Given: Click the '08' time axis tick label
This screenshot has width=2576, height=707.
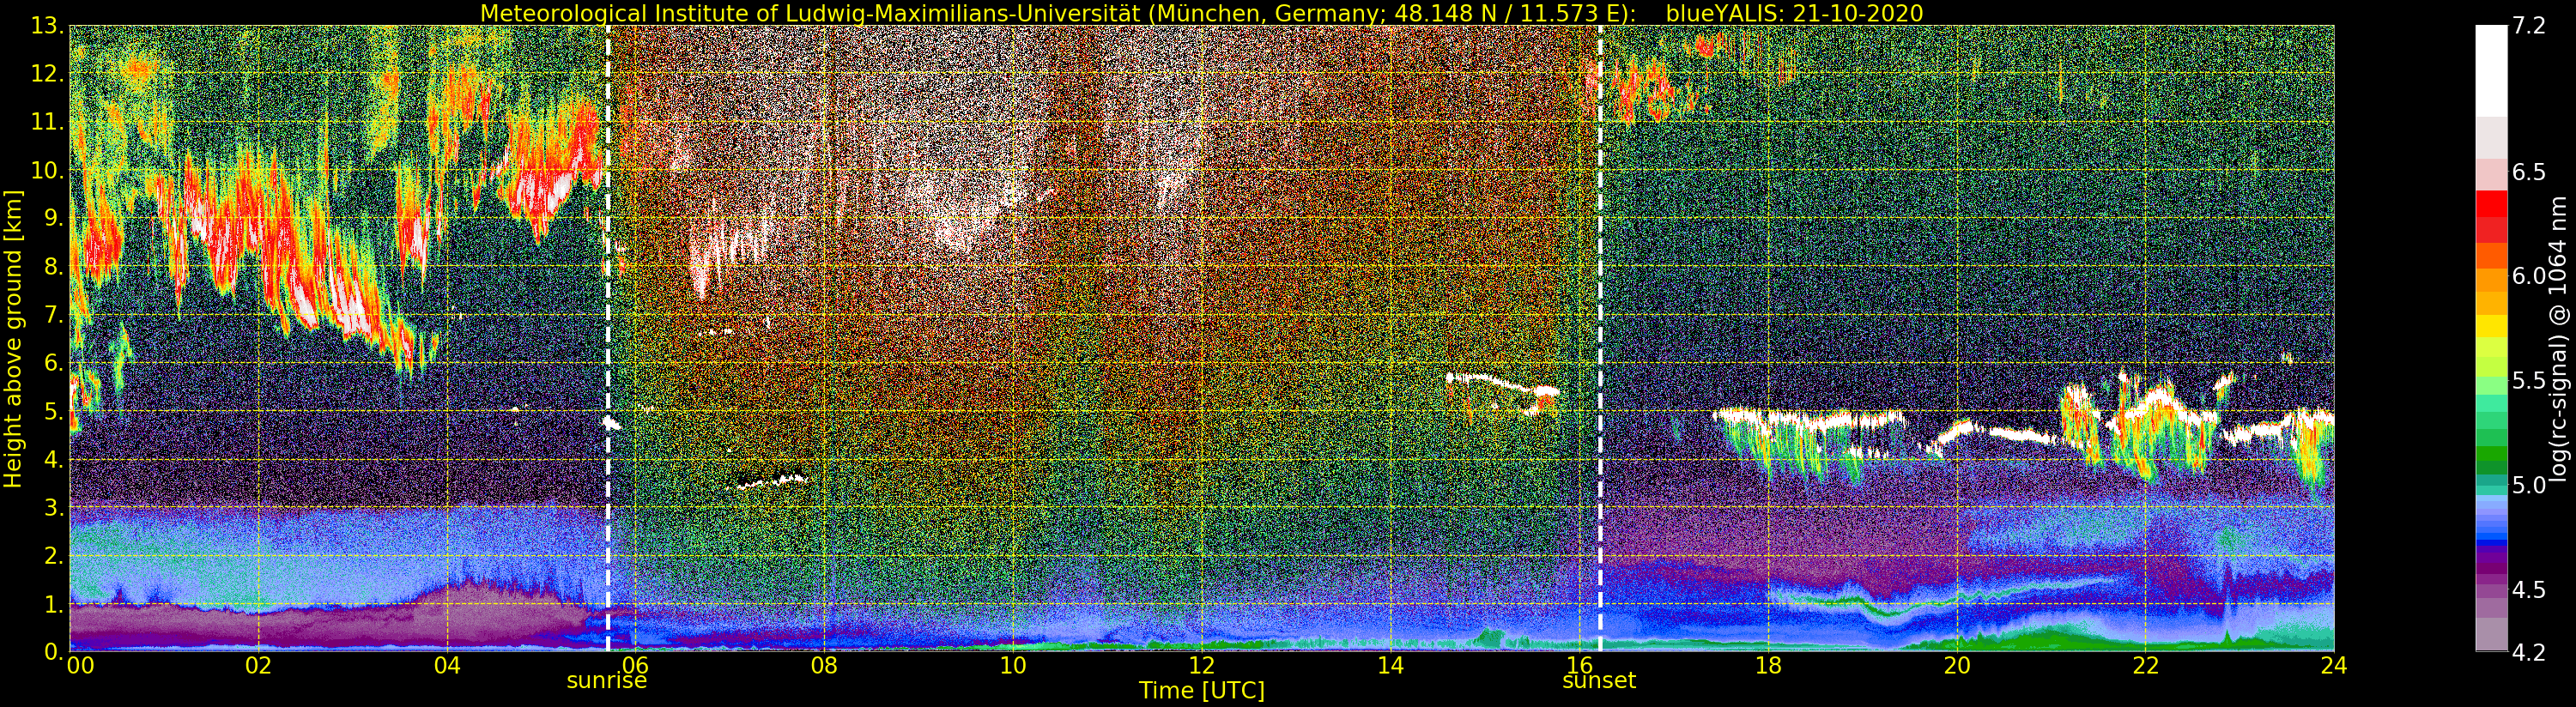Looking at the screenshot, I should tap(824, 665).
